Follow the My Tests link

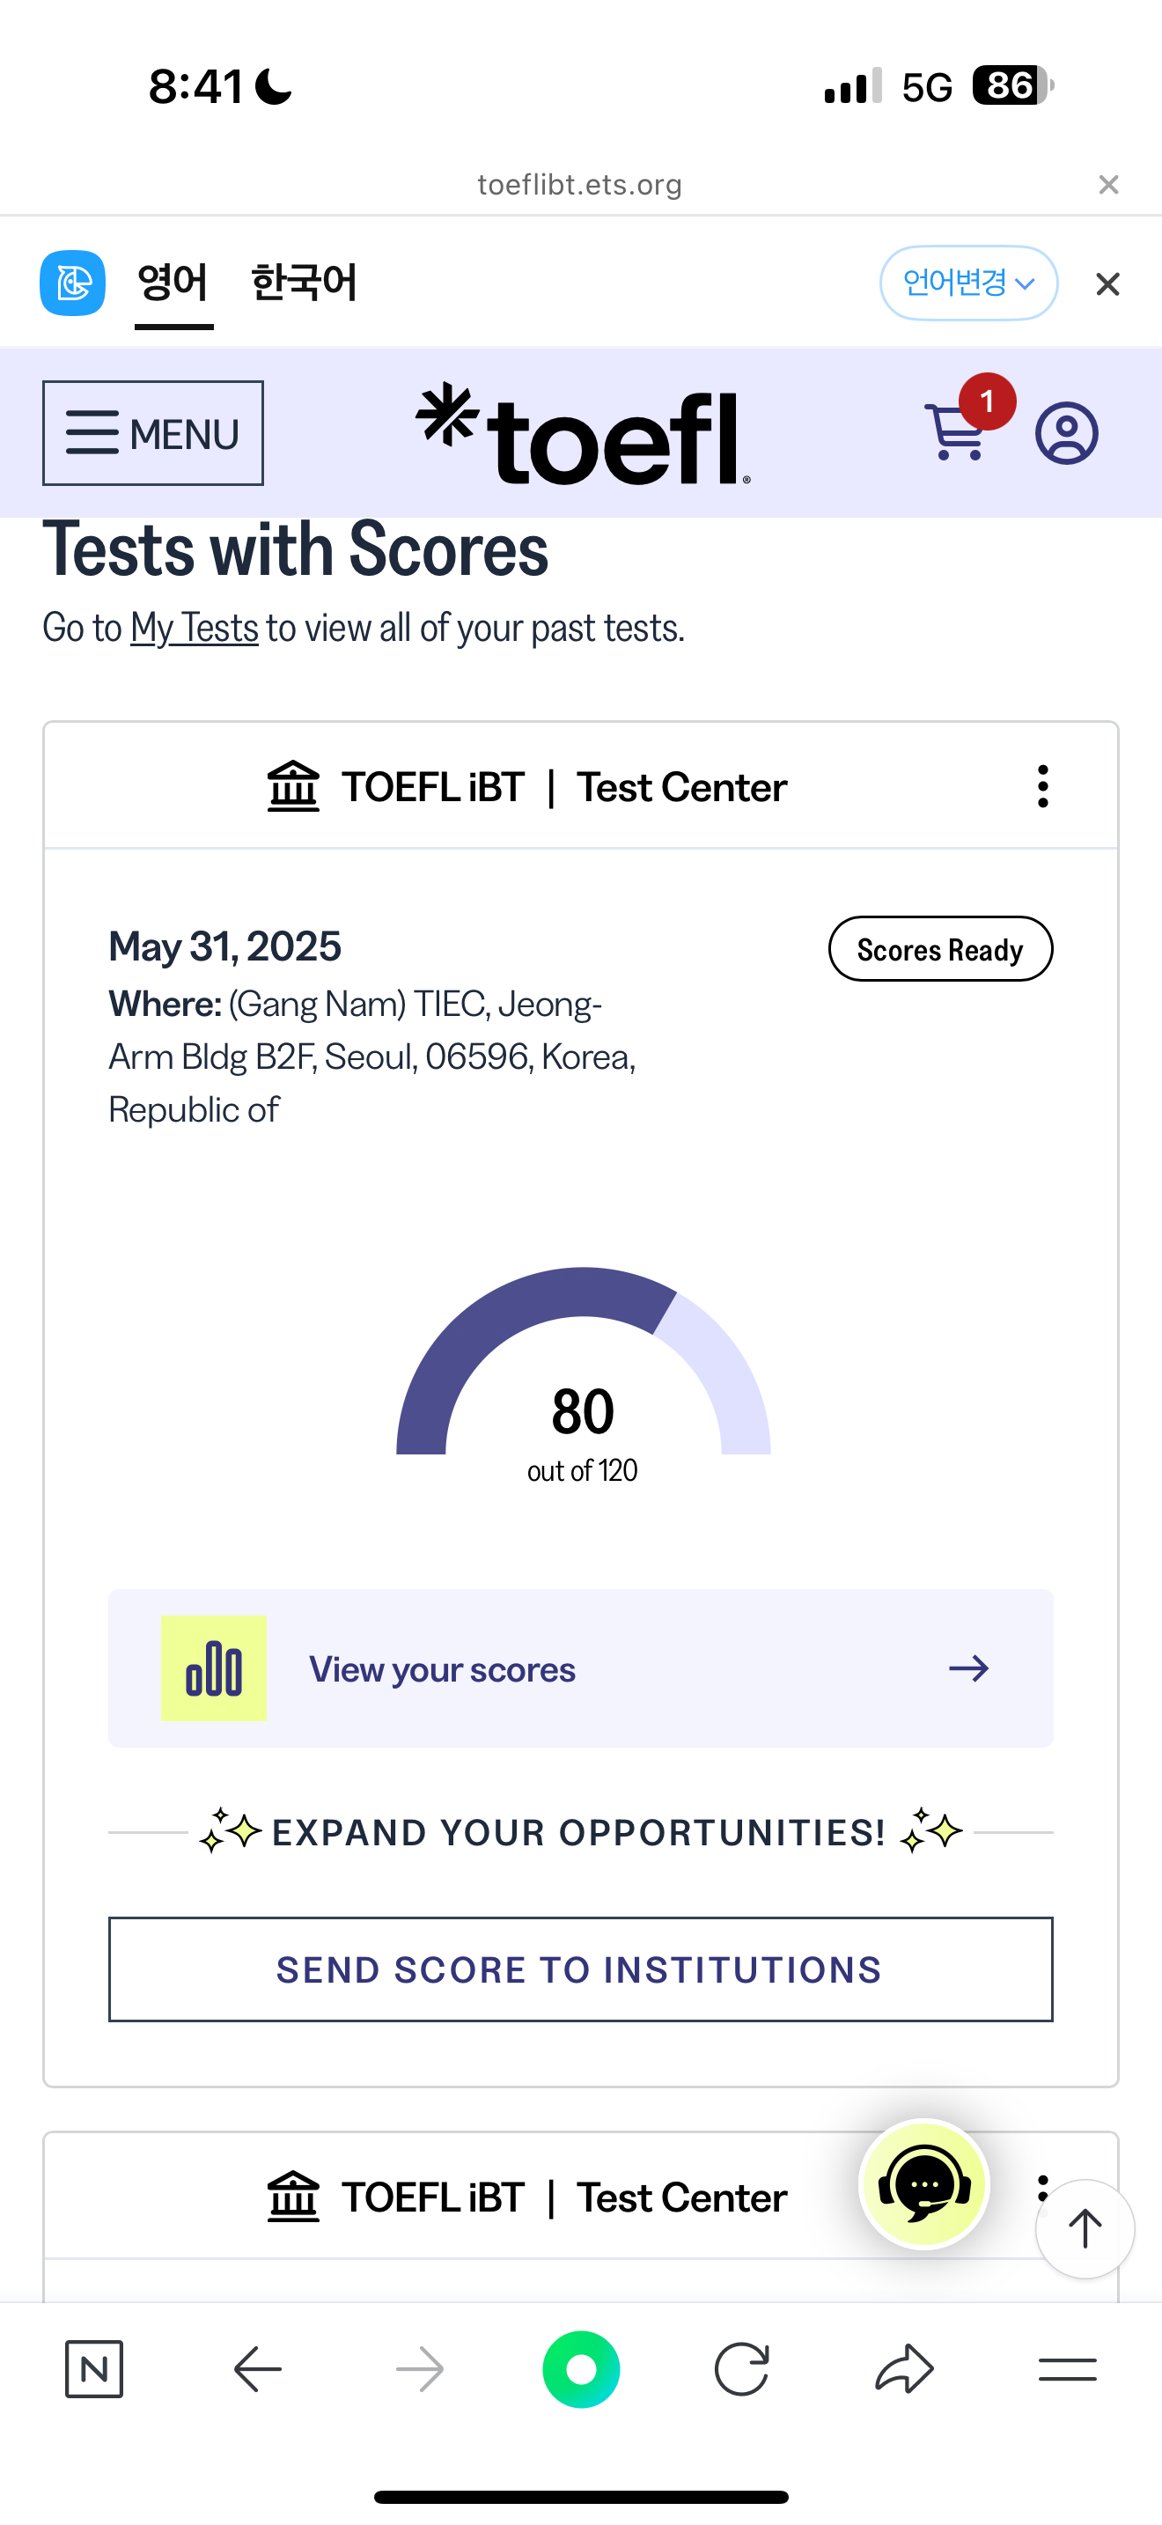(194, 629)
